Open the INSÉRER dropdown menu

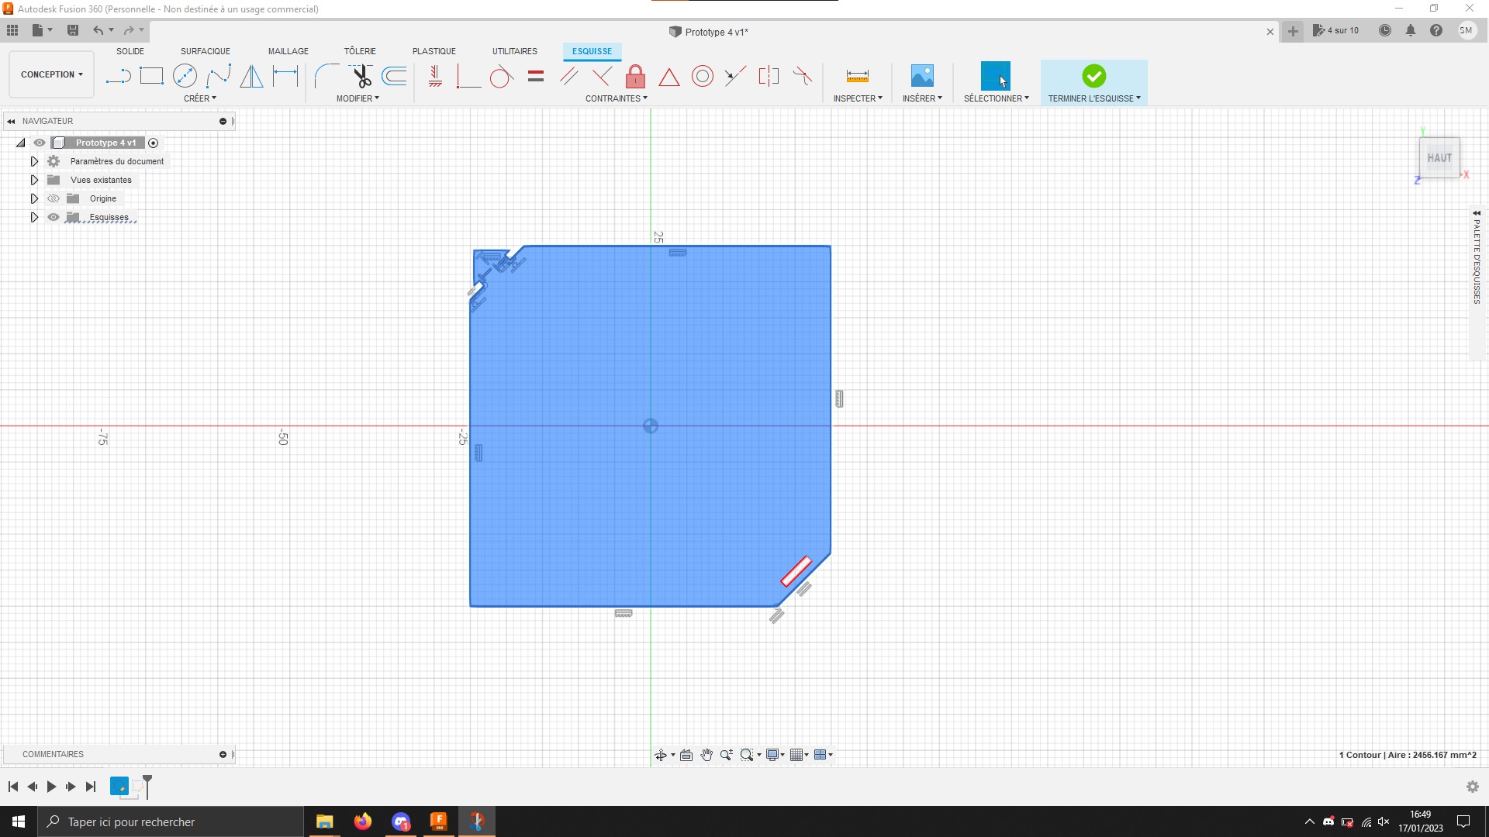click(x=922, y=98)
